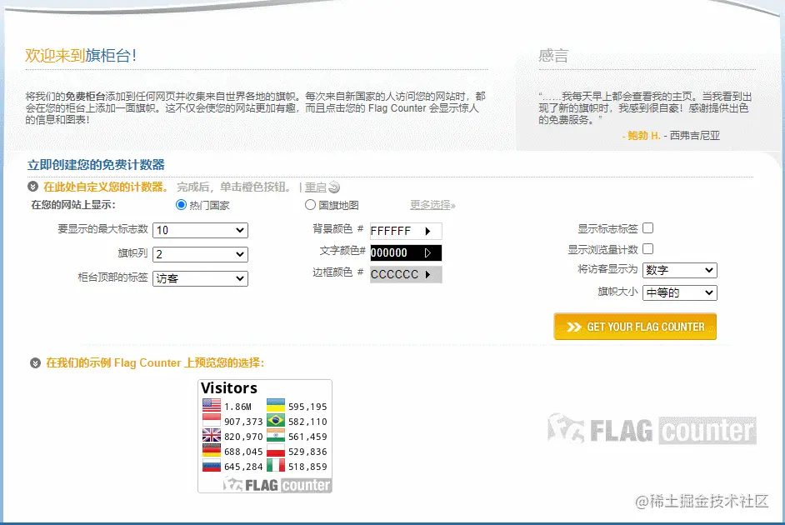Click the 重启 reset link

point(315,187)
